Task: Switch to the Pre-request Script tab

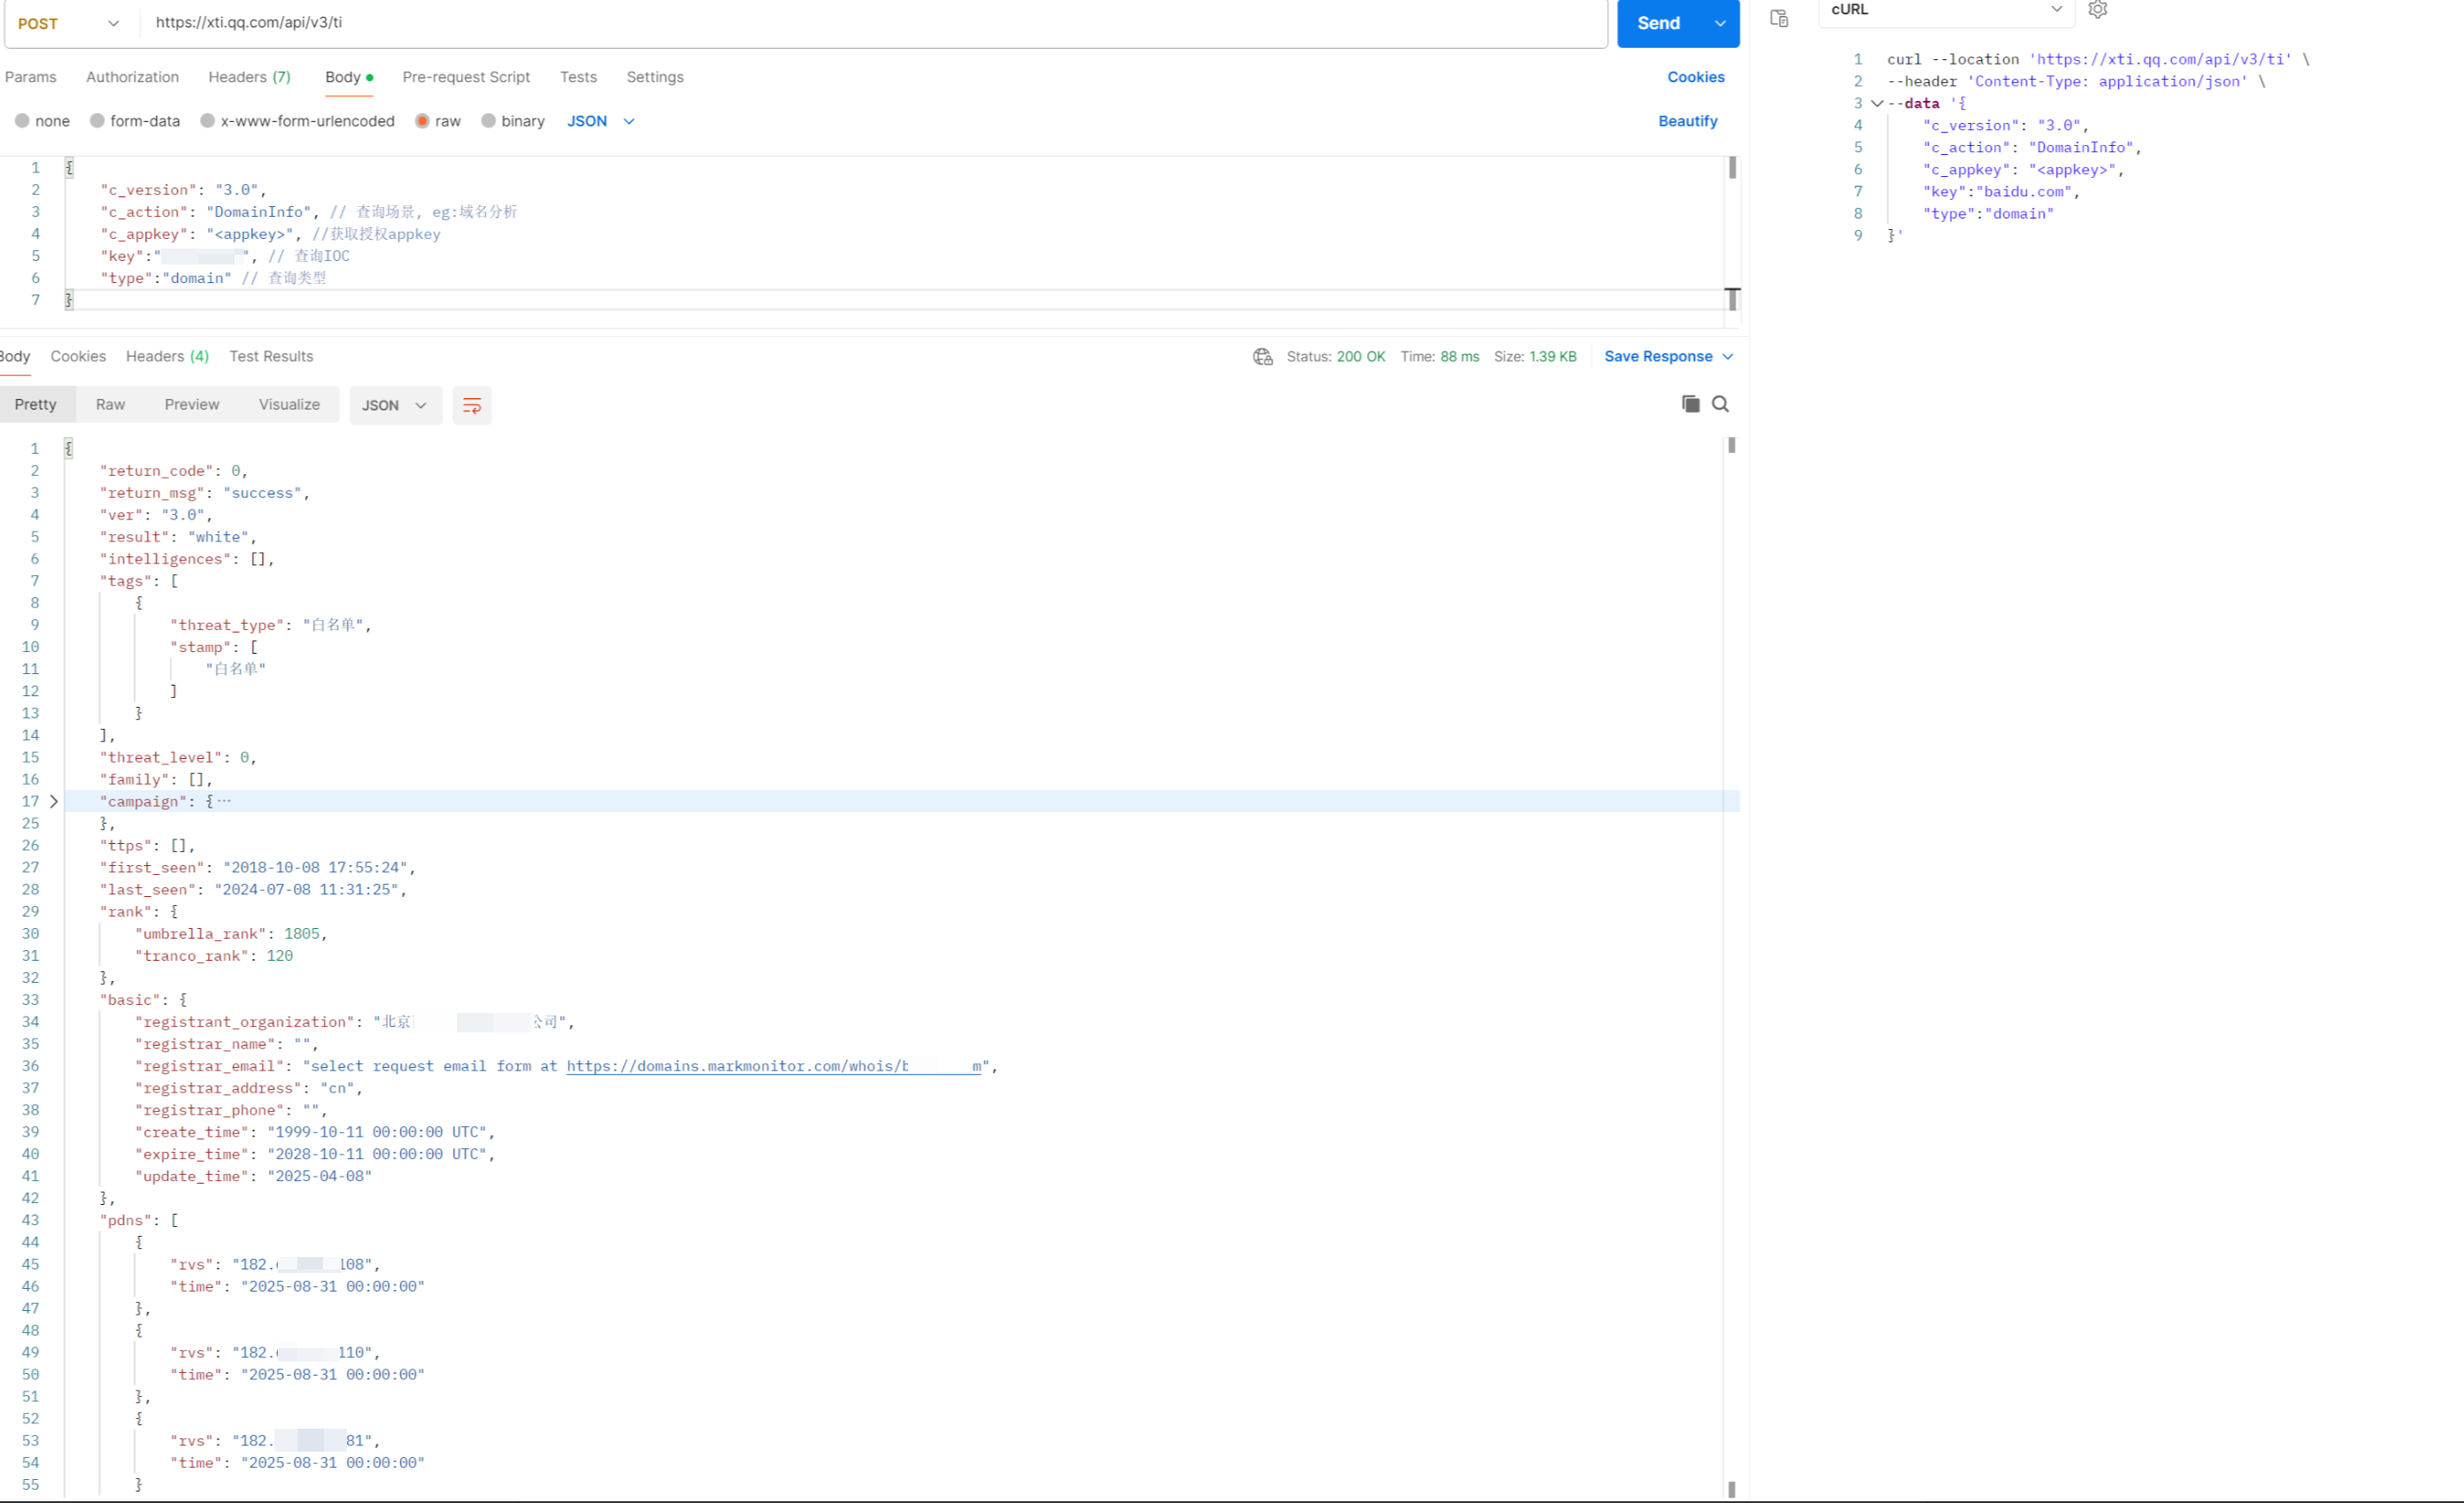Action: (x=466, y=77)
